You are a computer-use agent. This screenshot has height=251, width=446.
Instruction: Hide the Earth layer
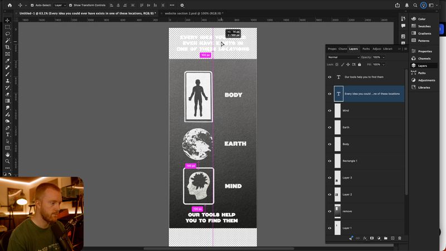coord(329,128)
